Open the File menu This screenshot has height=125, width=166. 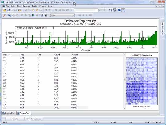[x=7, y=6]
